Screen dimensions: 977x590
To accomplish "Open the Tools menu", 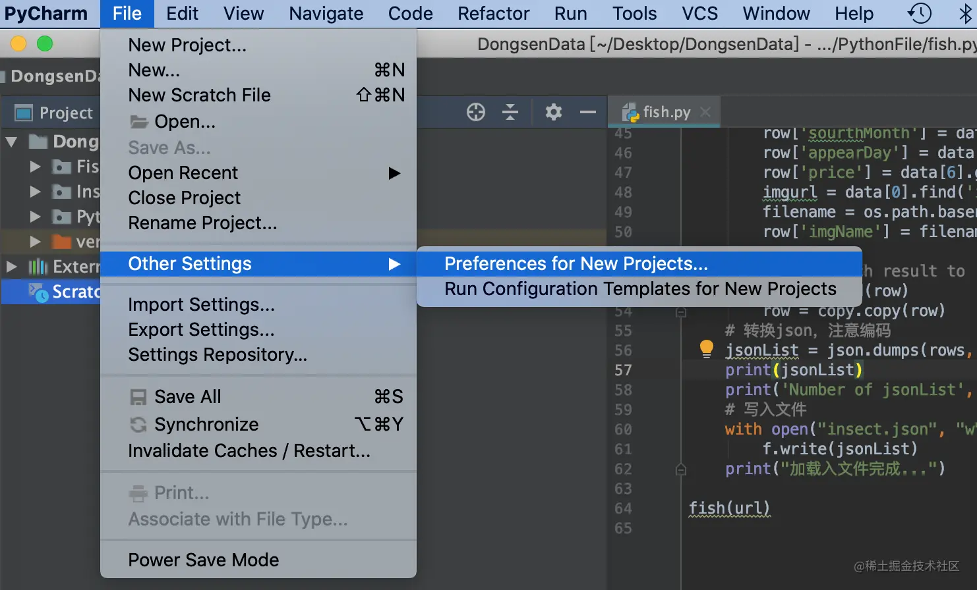I will 635,14.
